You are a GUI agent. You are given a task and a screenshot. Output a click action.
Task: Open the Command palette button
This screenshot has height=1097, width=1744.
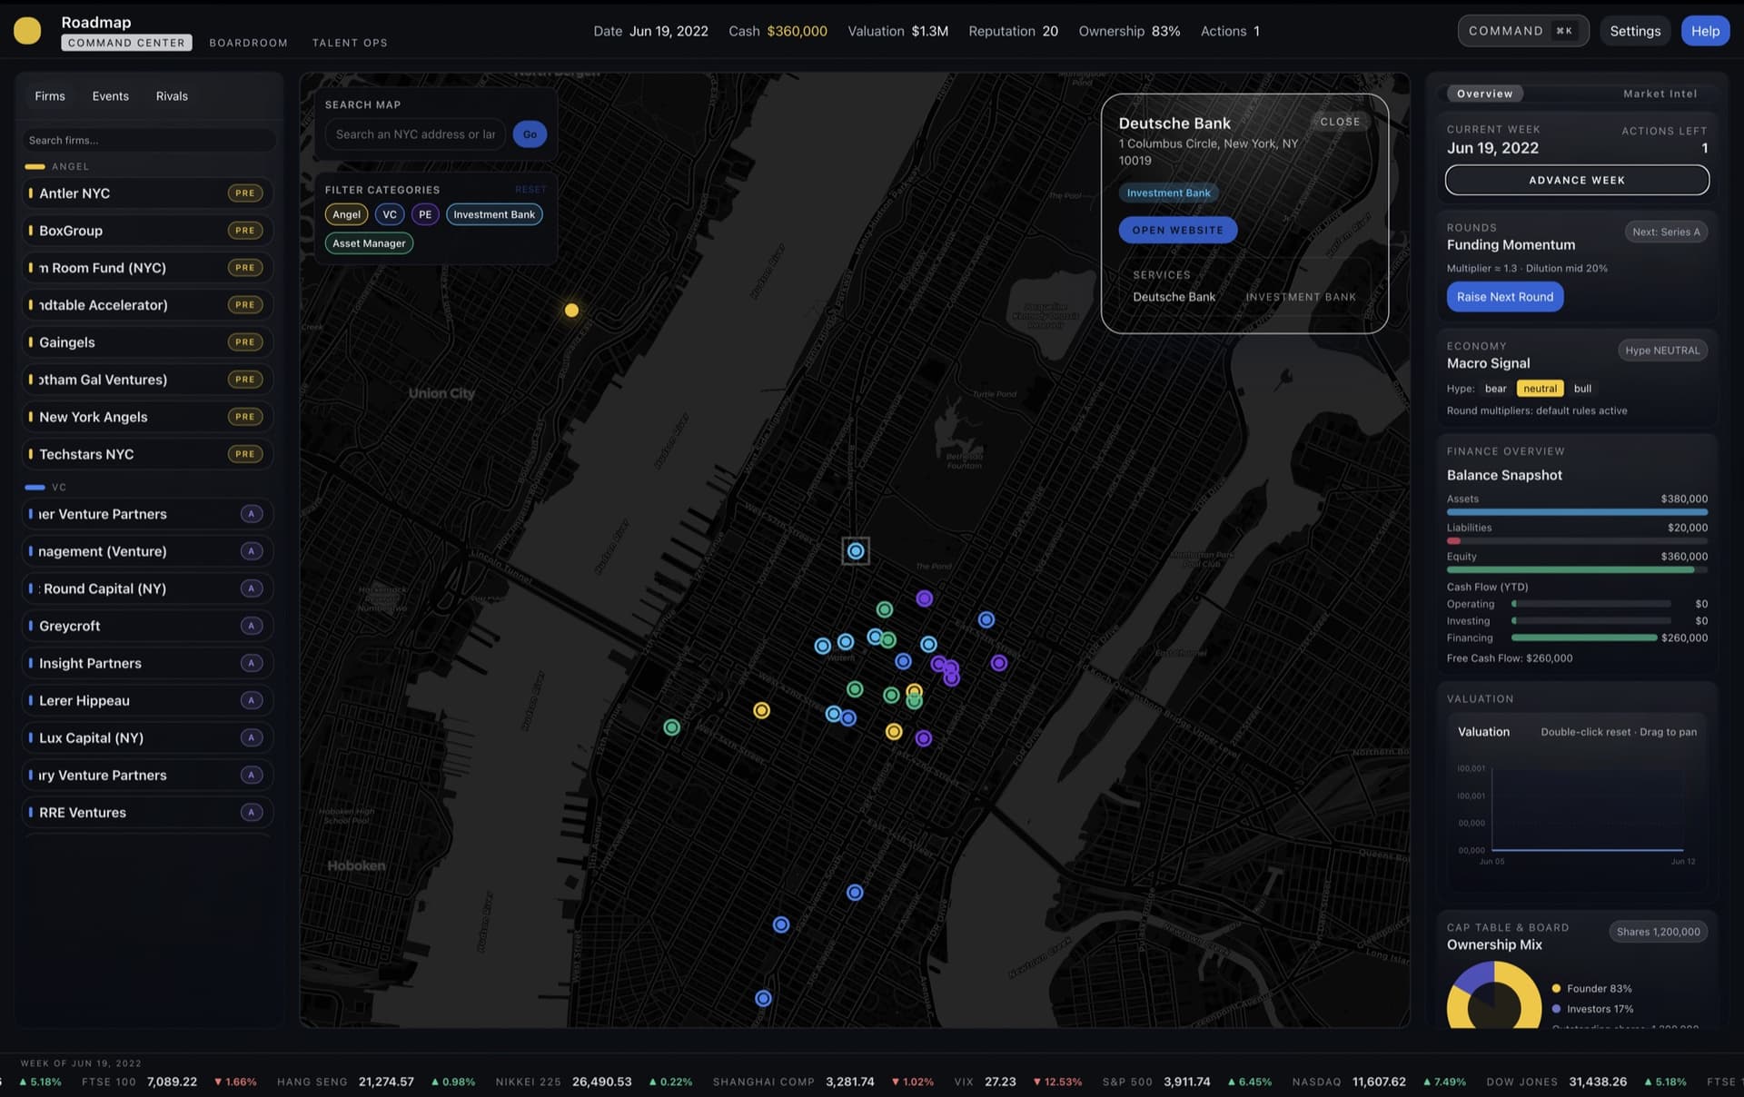1522,31
